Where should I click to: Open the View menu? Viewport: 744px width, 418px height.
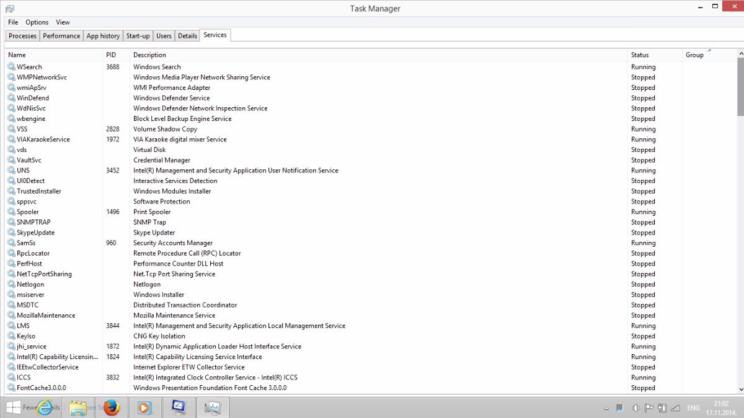click(63, 22)
